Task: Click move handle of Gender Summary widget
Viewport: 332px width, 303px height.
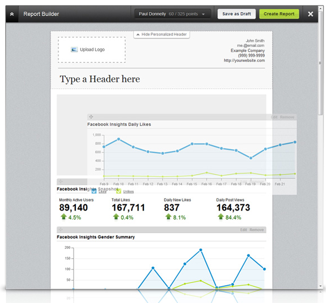Action: [x=61, y=229]
